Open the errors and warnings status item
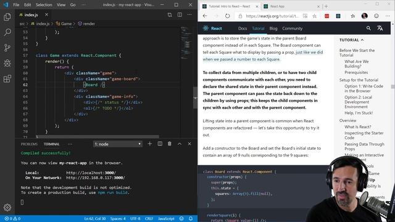Screen dimensions: 395x222 point(12,218)
